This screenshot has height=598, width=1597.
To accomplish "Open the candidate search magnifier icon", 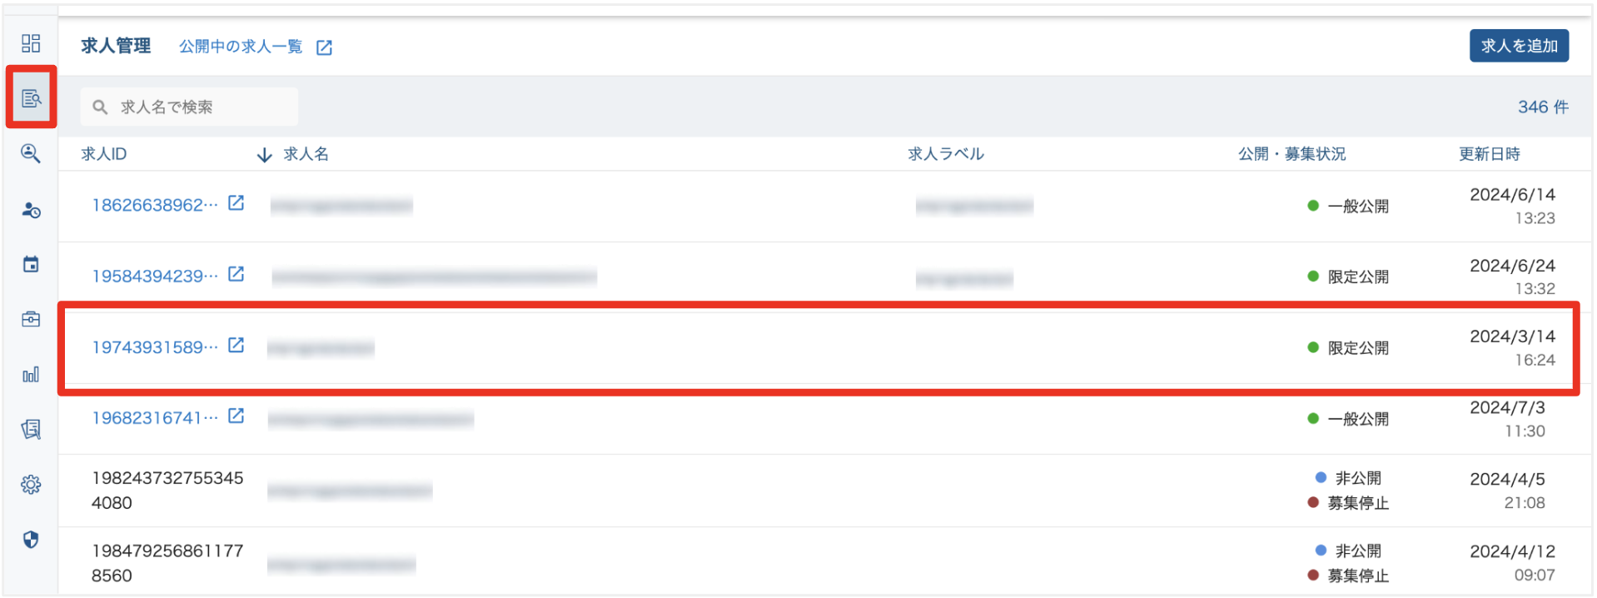I will [31, 153].
